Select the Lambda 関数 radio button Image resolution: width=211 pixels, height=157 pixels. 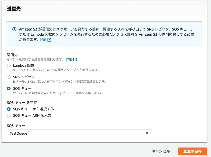click(x=9, y=65)
